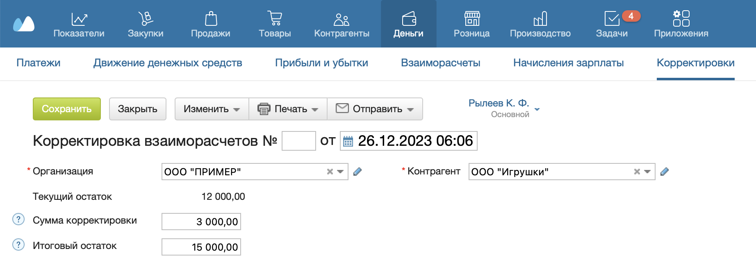Switch to the Платежи tab
This screenshot has height=276, width=756.
pos(38,63)
